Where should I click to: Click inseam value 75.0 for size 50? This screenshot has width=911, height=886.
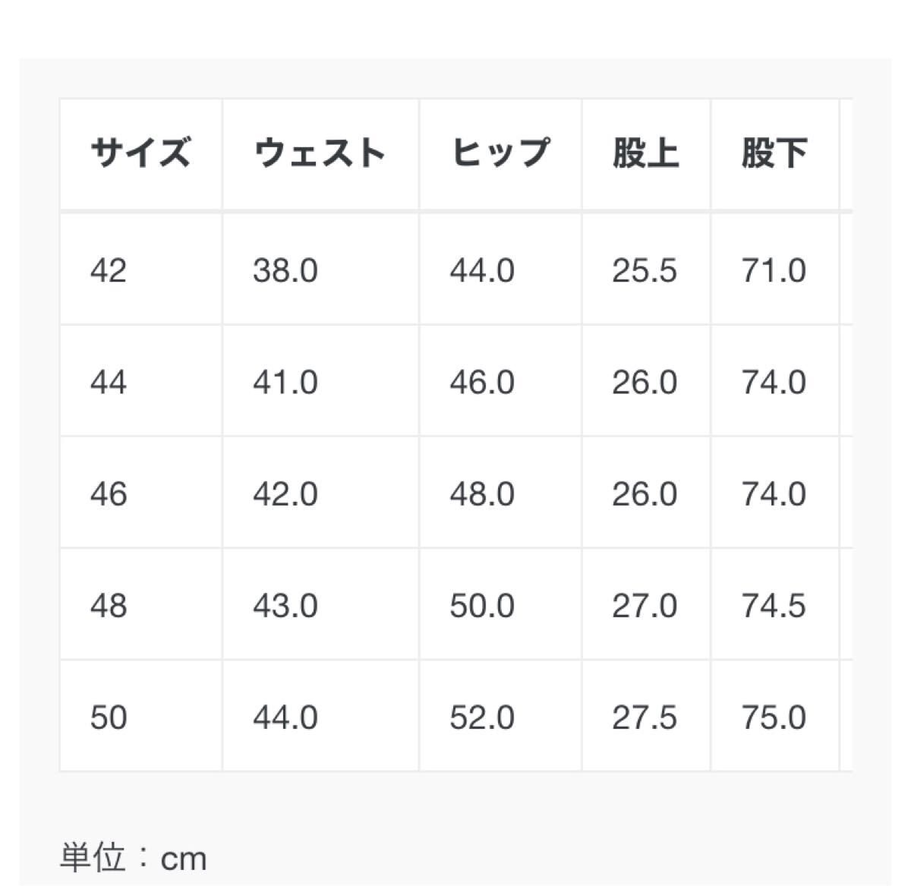coord(774,717)
